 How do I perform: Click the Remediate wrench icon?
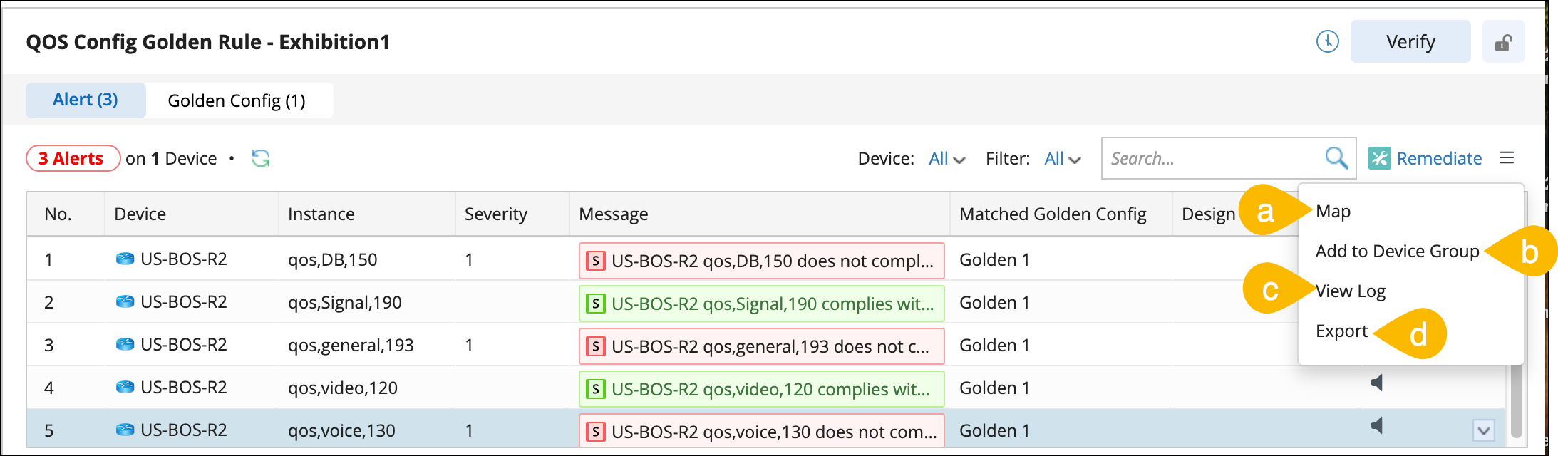pyautogui.click(x=1380, y=158)
